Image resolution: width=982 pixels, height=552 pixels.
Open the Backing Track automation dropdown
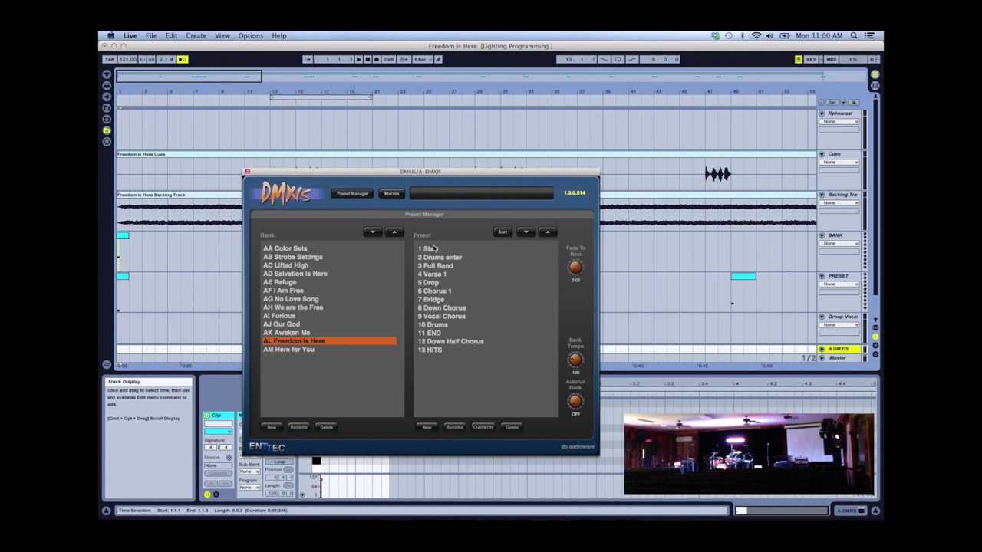839,203
